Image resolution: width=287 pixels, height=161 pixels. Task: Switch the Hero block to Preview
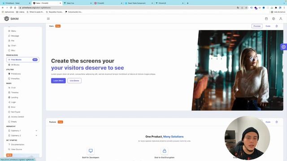pos(257,26)
